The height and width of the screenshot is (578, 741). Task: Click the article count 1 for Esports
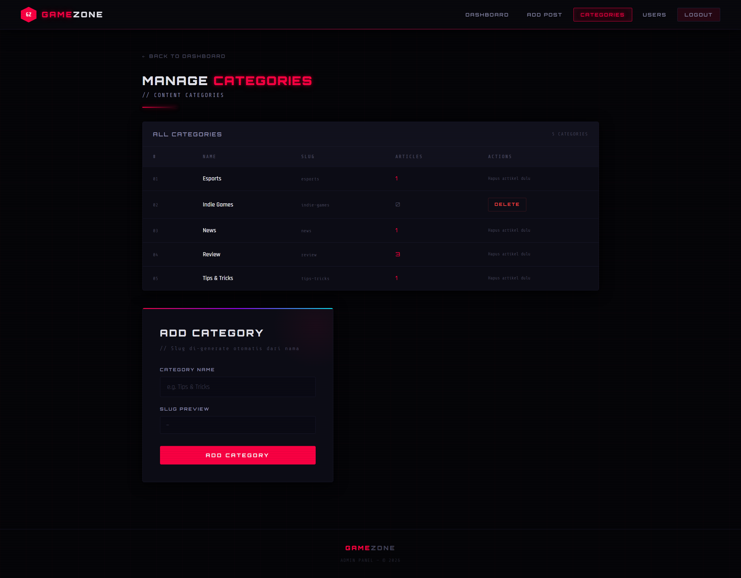397,179
